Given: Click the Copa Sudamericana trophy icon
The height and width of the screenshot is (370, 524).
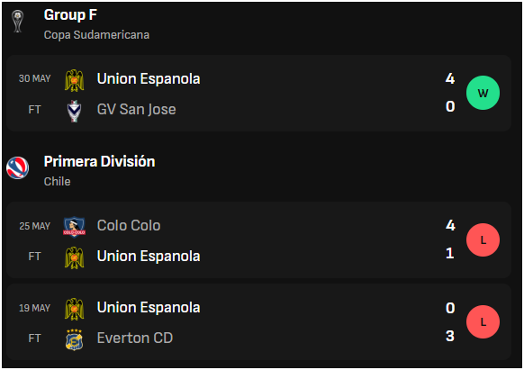Looking at the screenshot, I should pos(17,22).
